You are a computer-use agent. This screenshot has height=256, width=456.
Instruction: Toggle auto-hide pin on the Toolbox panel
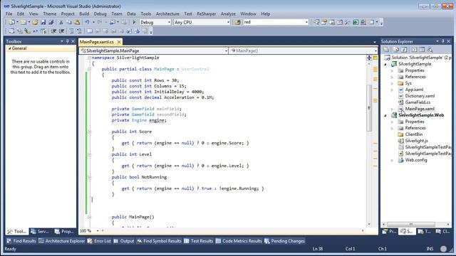tap(68, 41)
